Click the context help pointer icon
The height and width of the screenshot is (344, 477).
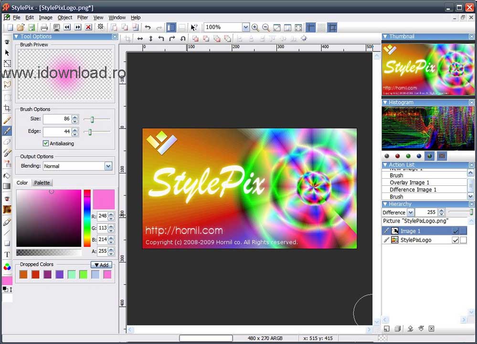[x=193, y=28]
